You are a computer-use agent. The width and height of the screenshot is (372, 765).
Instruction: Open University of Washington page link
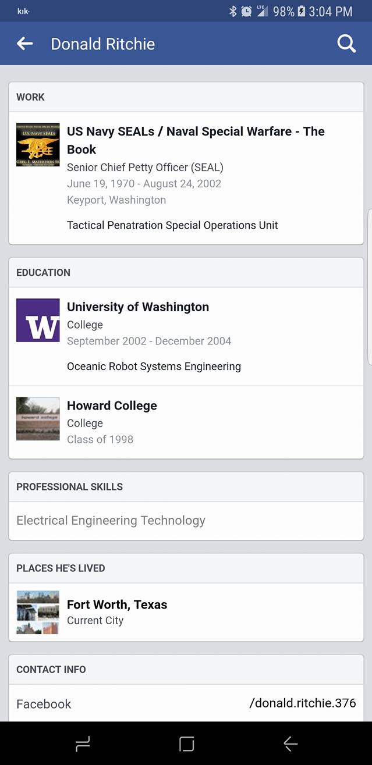coord(138,307)
